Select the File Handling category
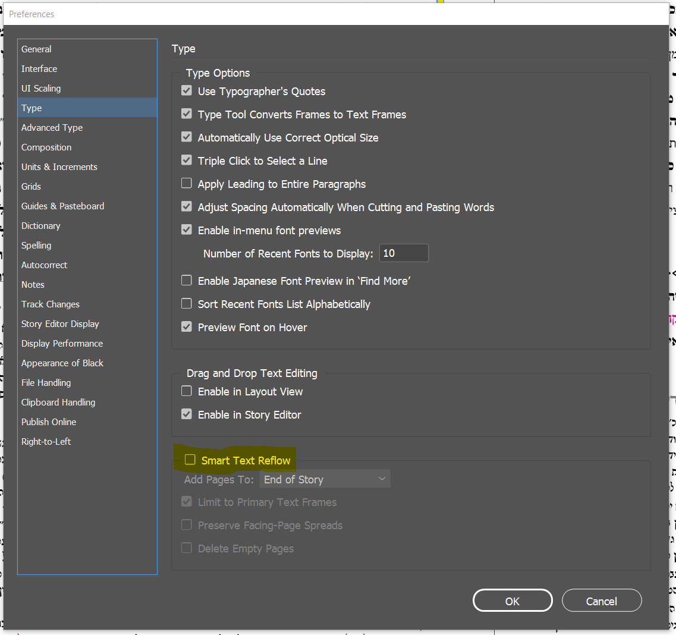This screenshot has height=635, width=676. tap(46, 383)
